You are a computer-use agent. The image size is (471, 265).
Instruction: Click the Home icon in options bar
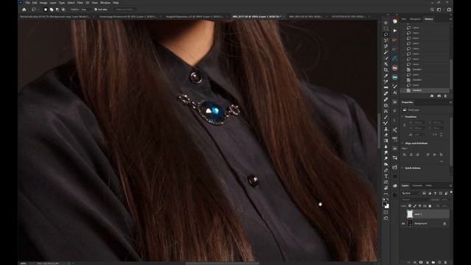point(24,10)
